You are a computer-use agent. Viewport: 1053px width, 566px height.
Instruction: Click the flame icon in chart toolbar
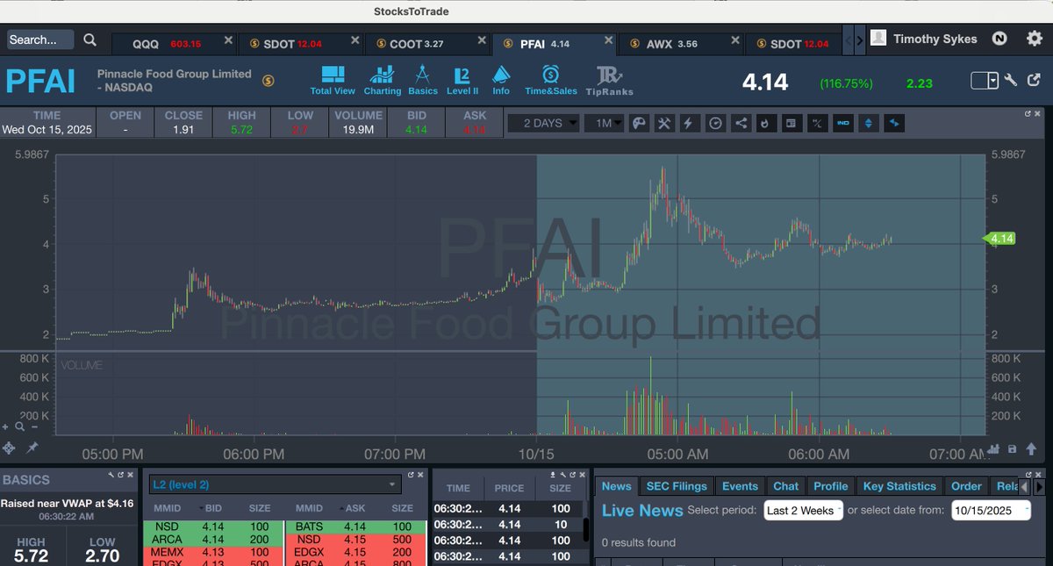coord(766,124)
